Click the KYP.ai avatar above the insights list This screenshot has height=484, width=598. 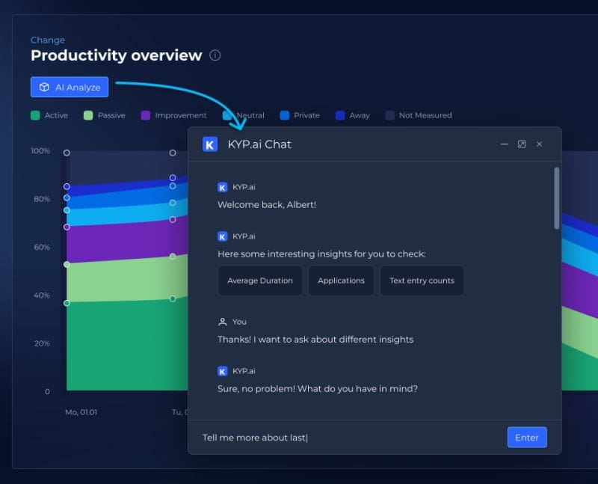(x=222, y=236)
